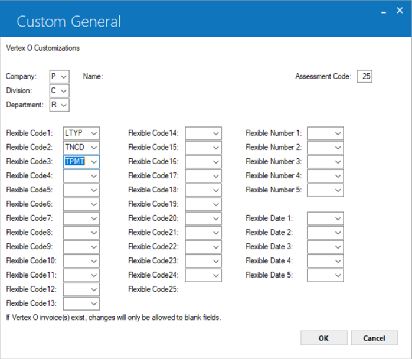Image resolution: width=412 pixels, height=359 pixels.
Task: Open the Flexible Code20 dropdown
Action: [x=203, y=218]
